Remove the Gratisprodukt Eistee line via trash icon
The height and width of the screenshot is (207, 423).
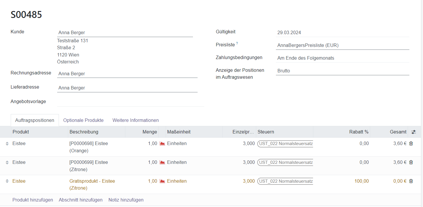411,181
